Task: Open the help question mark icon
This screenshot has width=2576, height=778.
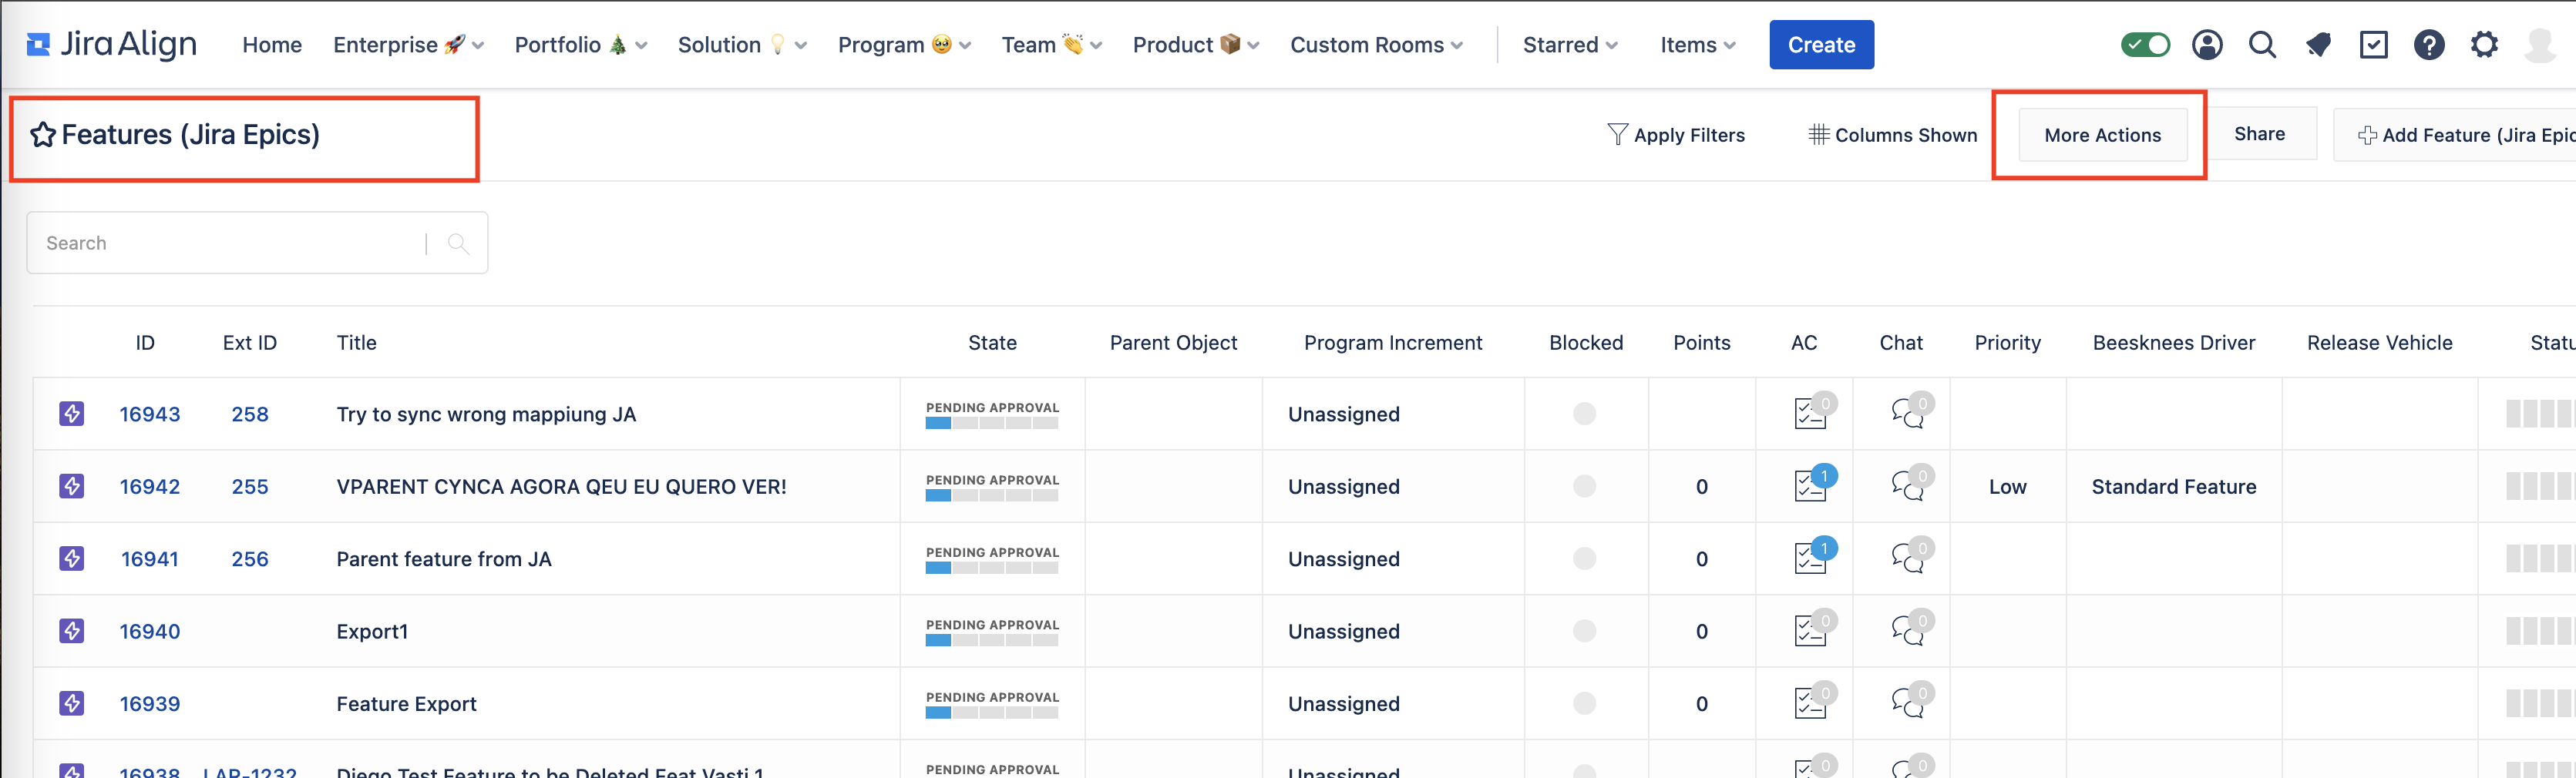Action: coord(2429,45)
